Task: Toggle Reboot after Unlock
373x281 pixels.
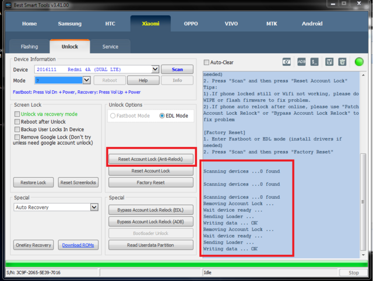Action: point(17,122)
